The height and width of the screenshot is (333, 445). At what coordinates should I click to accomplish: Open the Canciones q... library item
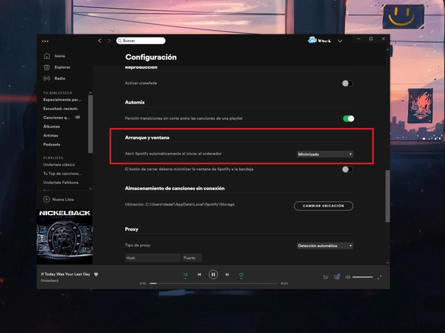click(57, 118)
